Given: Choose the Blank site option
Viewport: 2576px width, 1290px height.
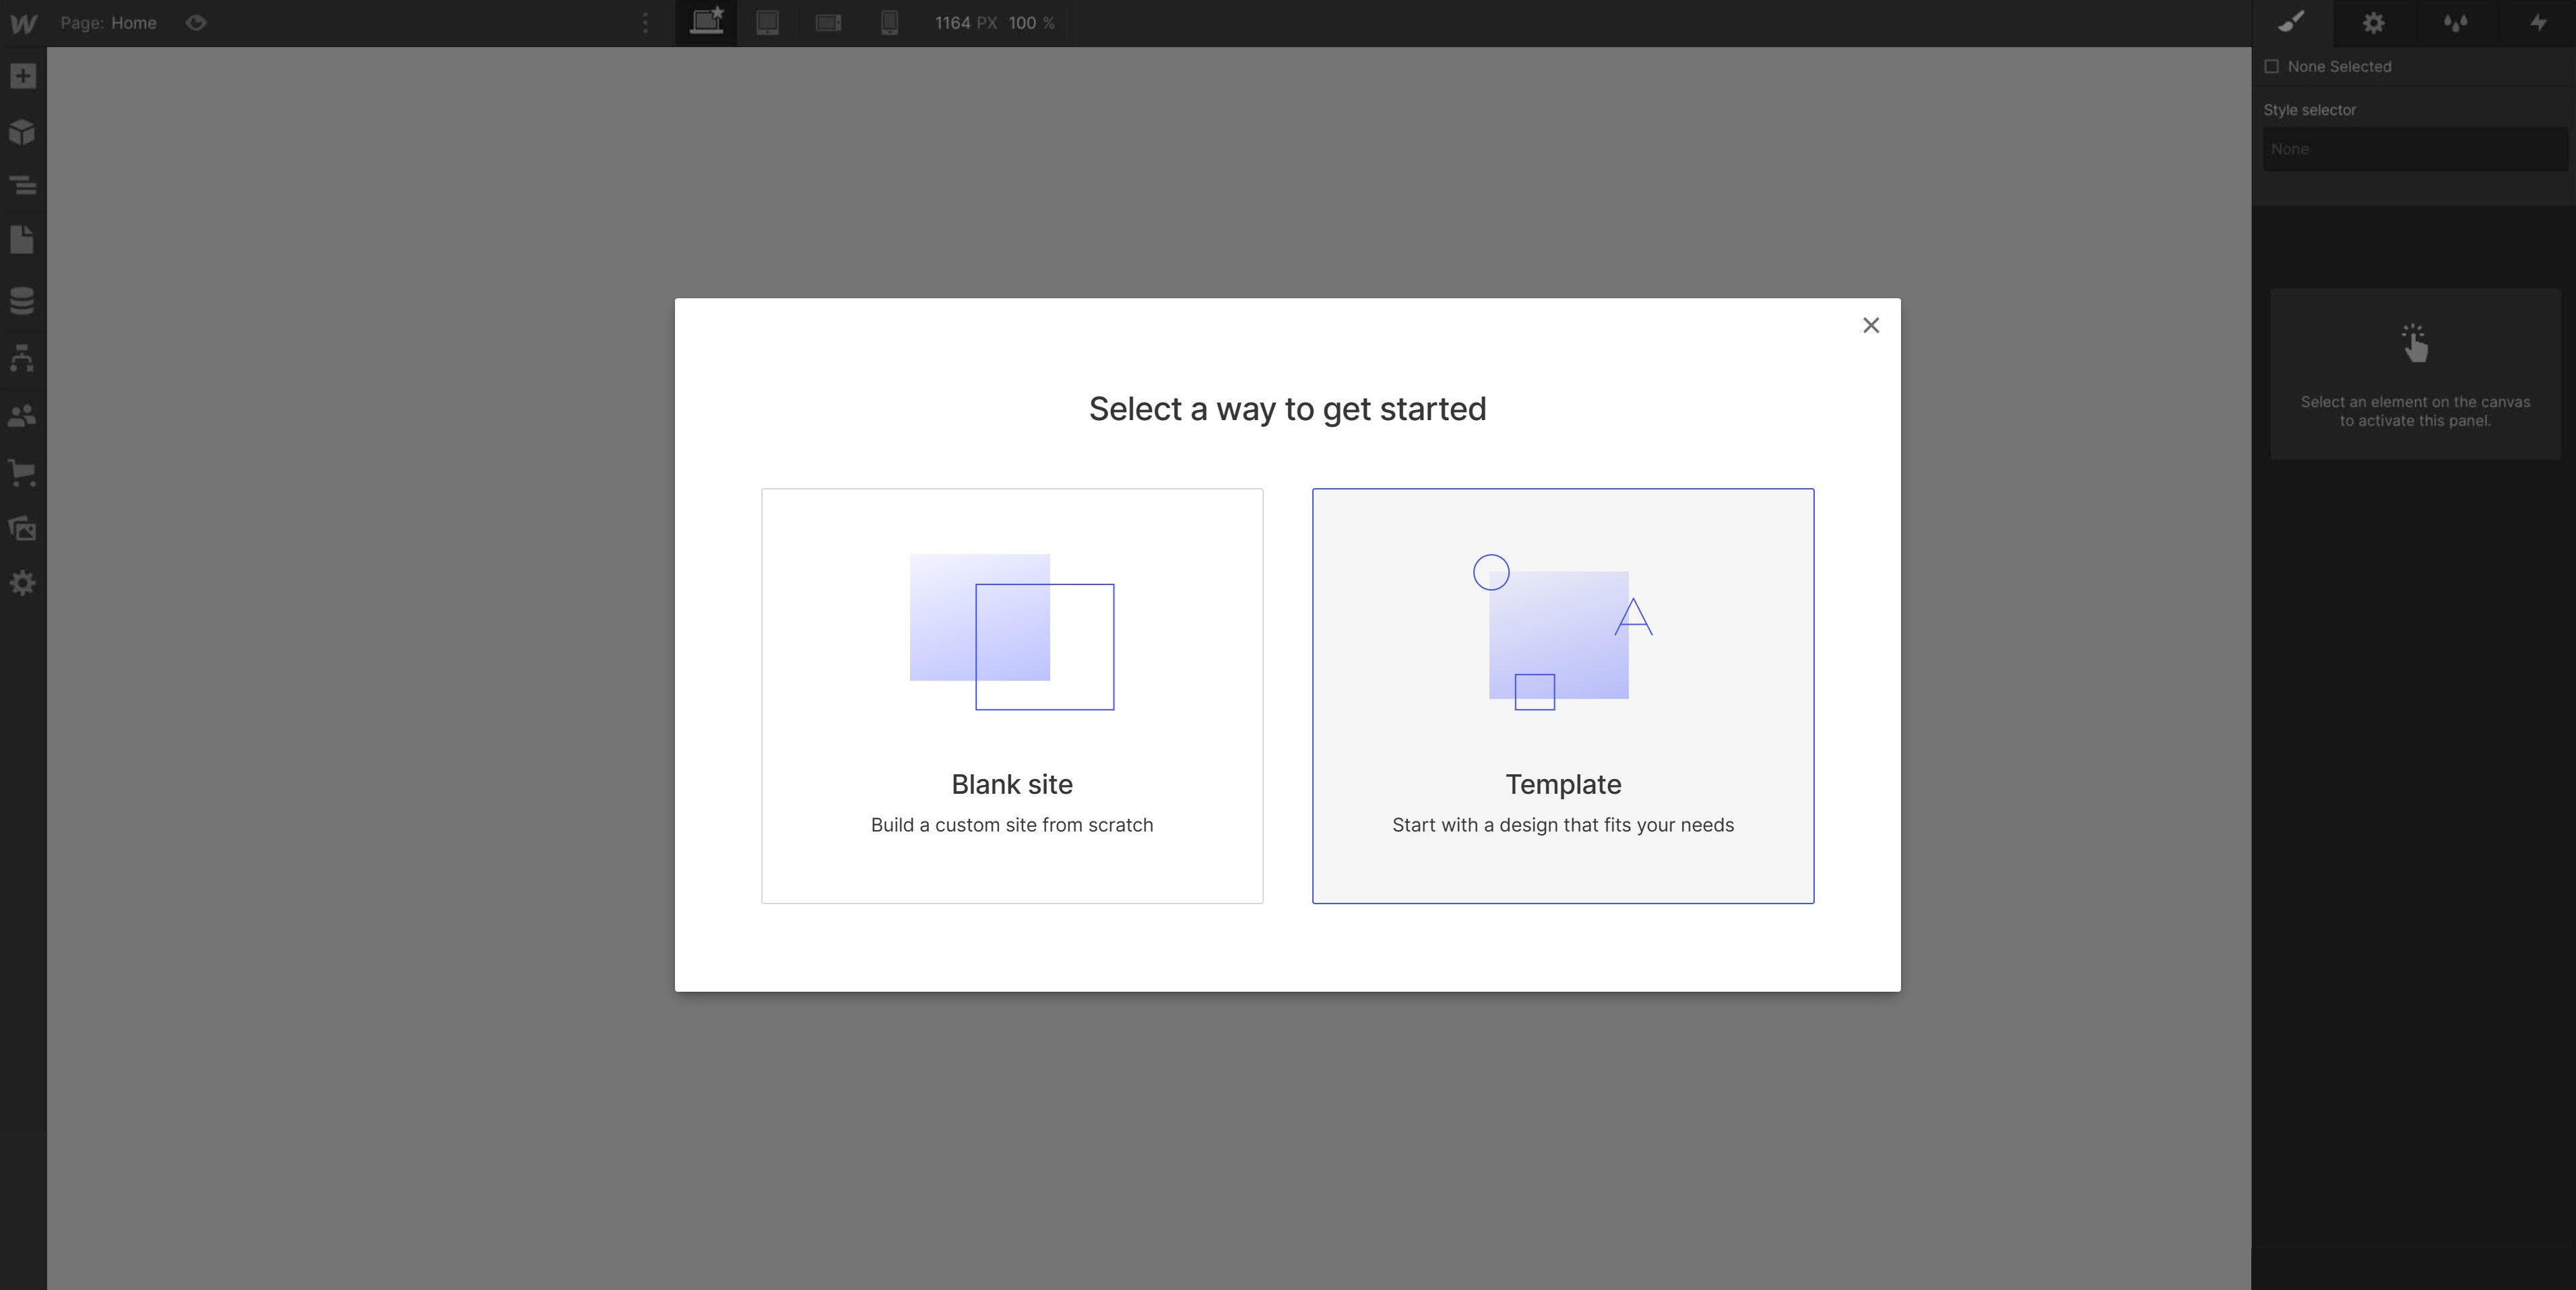Looking at the screenshot, I should (1012, 696).
